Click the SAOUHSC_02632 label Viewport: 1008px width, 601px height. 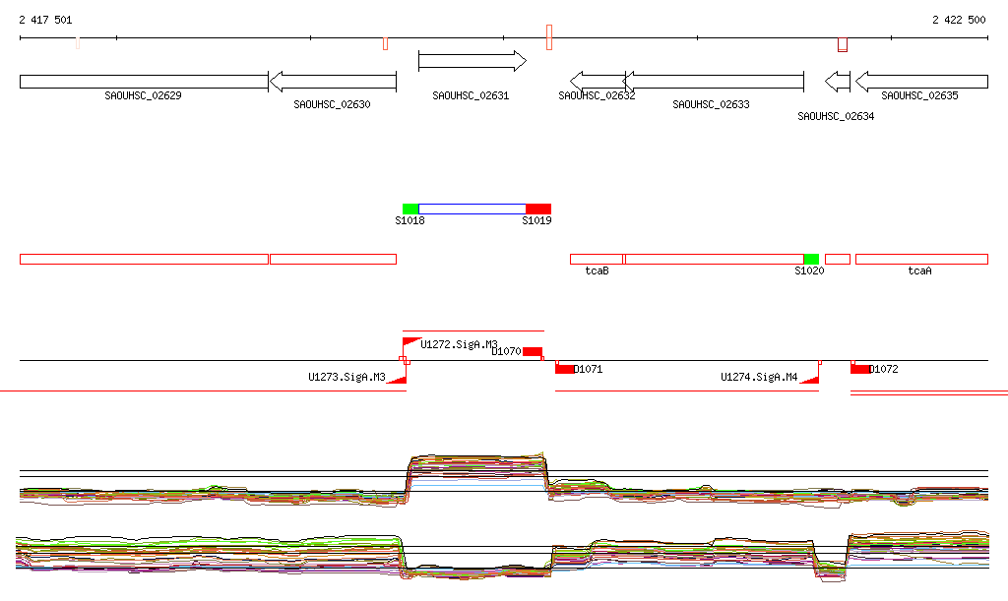[x=597, y=95]
